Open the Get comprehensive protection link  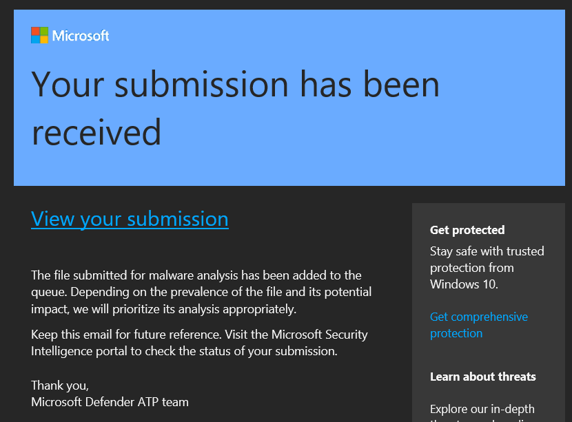pos(478,325)
